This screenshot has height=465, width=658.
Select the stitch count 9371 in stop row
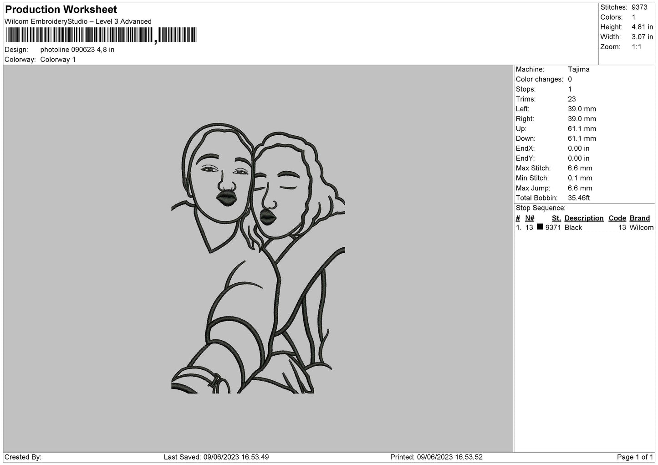[553, 228]
